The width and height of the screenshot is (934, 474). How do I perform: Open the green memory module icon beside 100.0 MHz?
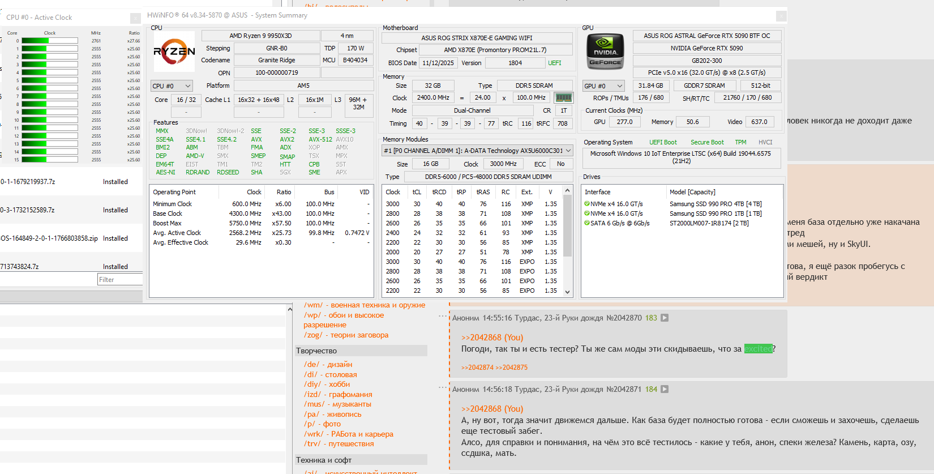coord(563,97)
